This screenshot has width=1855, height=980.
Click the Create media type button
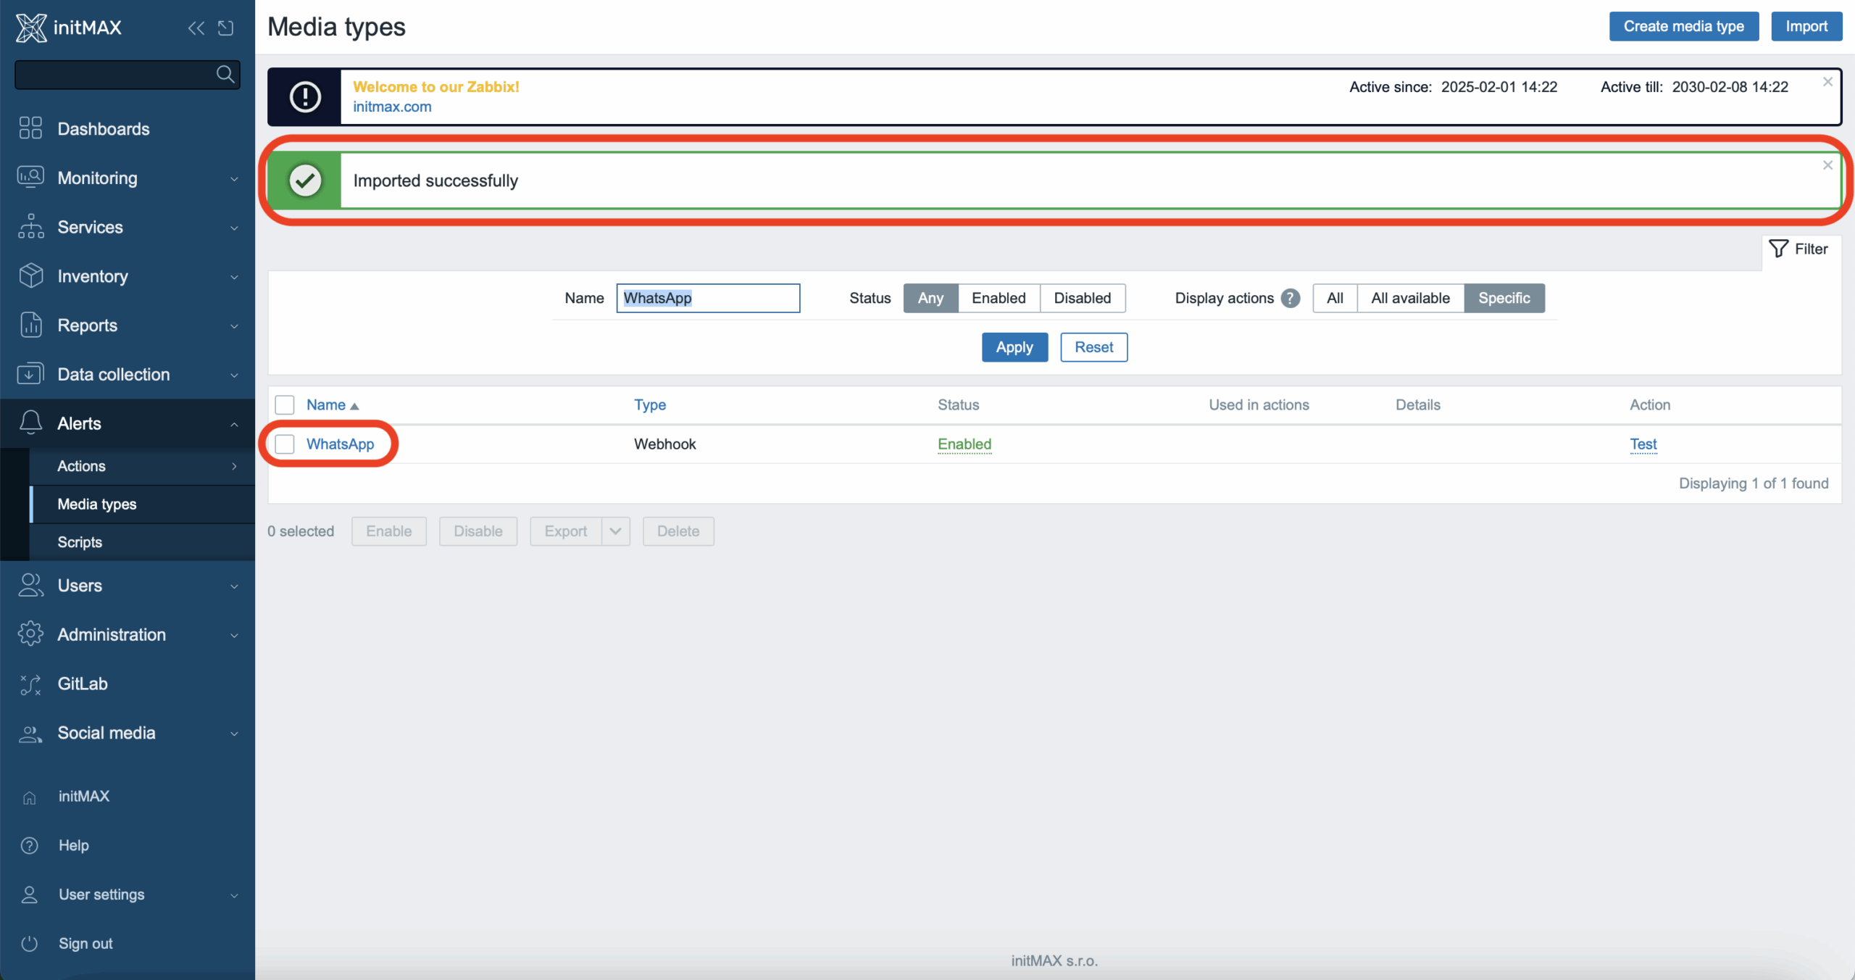(x=1683, y=26)
